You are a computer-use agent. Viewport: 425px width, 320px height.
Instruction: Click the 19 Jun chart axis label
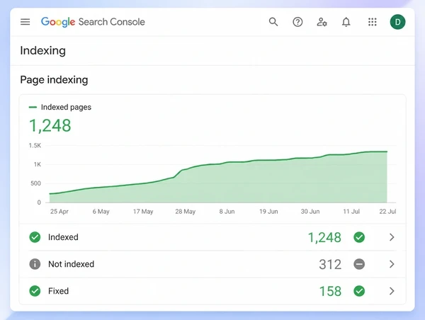(268, 212)
